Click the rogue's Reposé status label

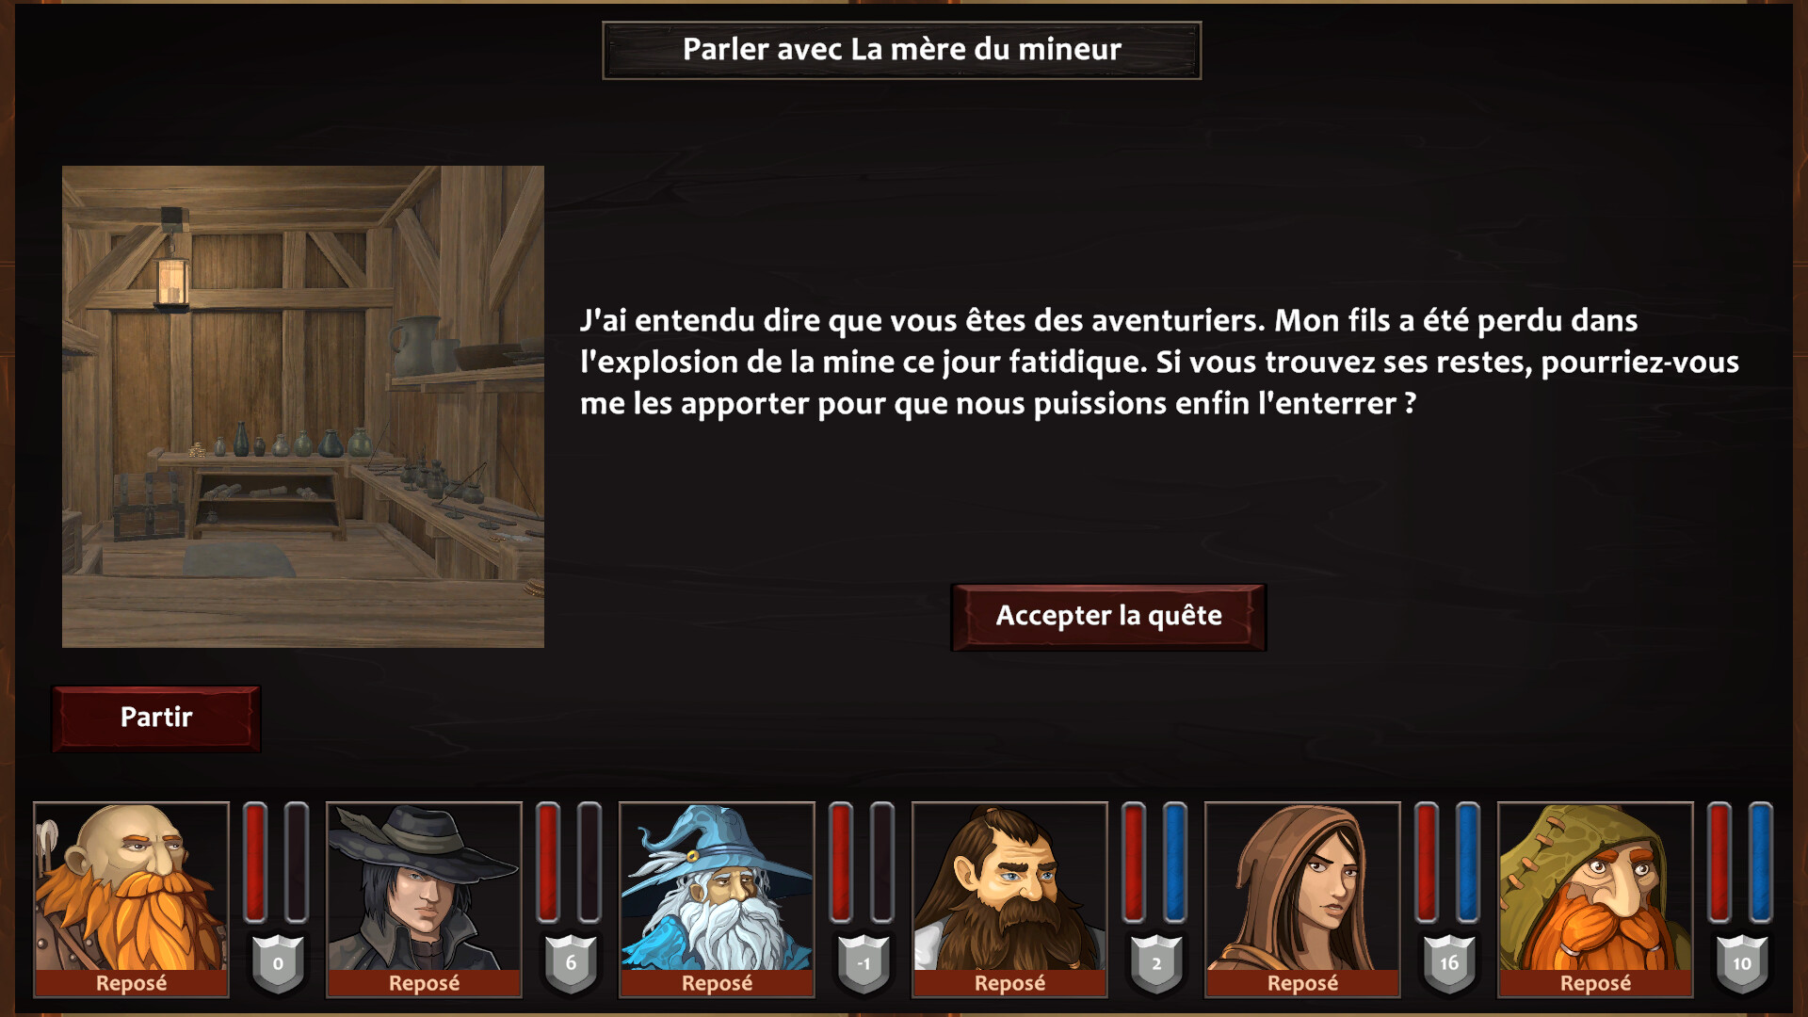coord(424,983)
